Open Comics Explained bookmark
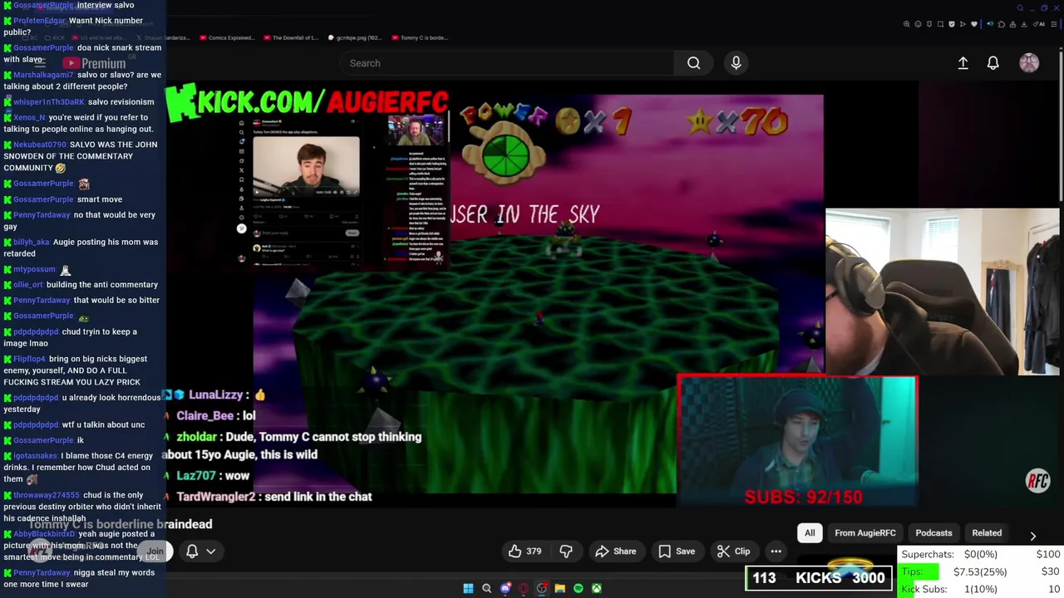This screenshot has width=1064, height=598. pyautogui.click(x=226, y=37)
